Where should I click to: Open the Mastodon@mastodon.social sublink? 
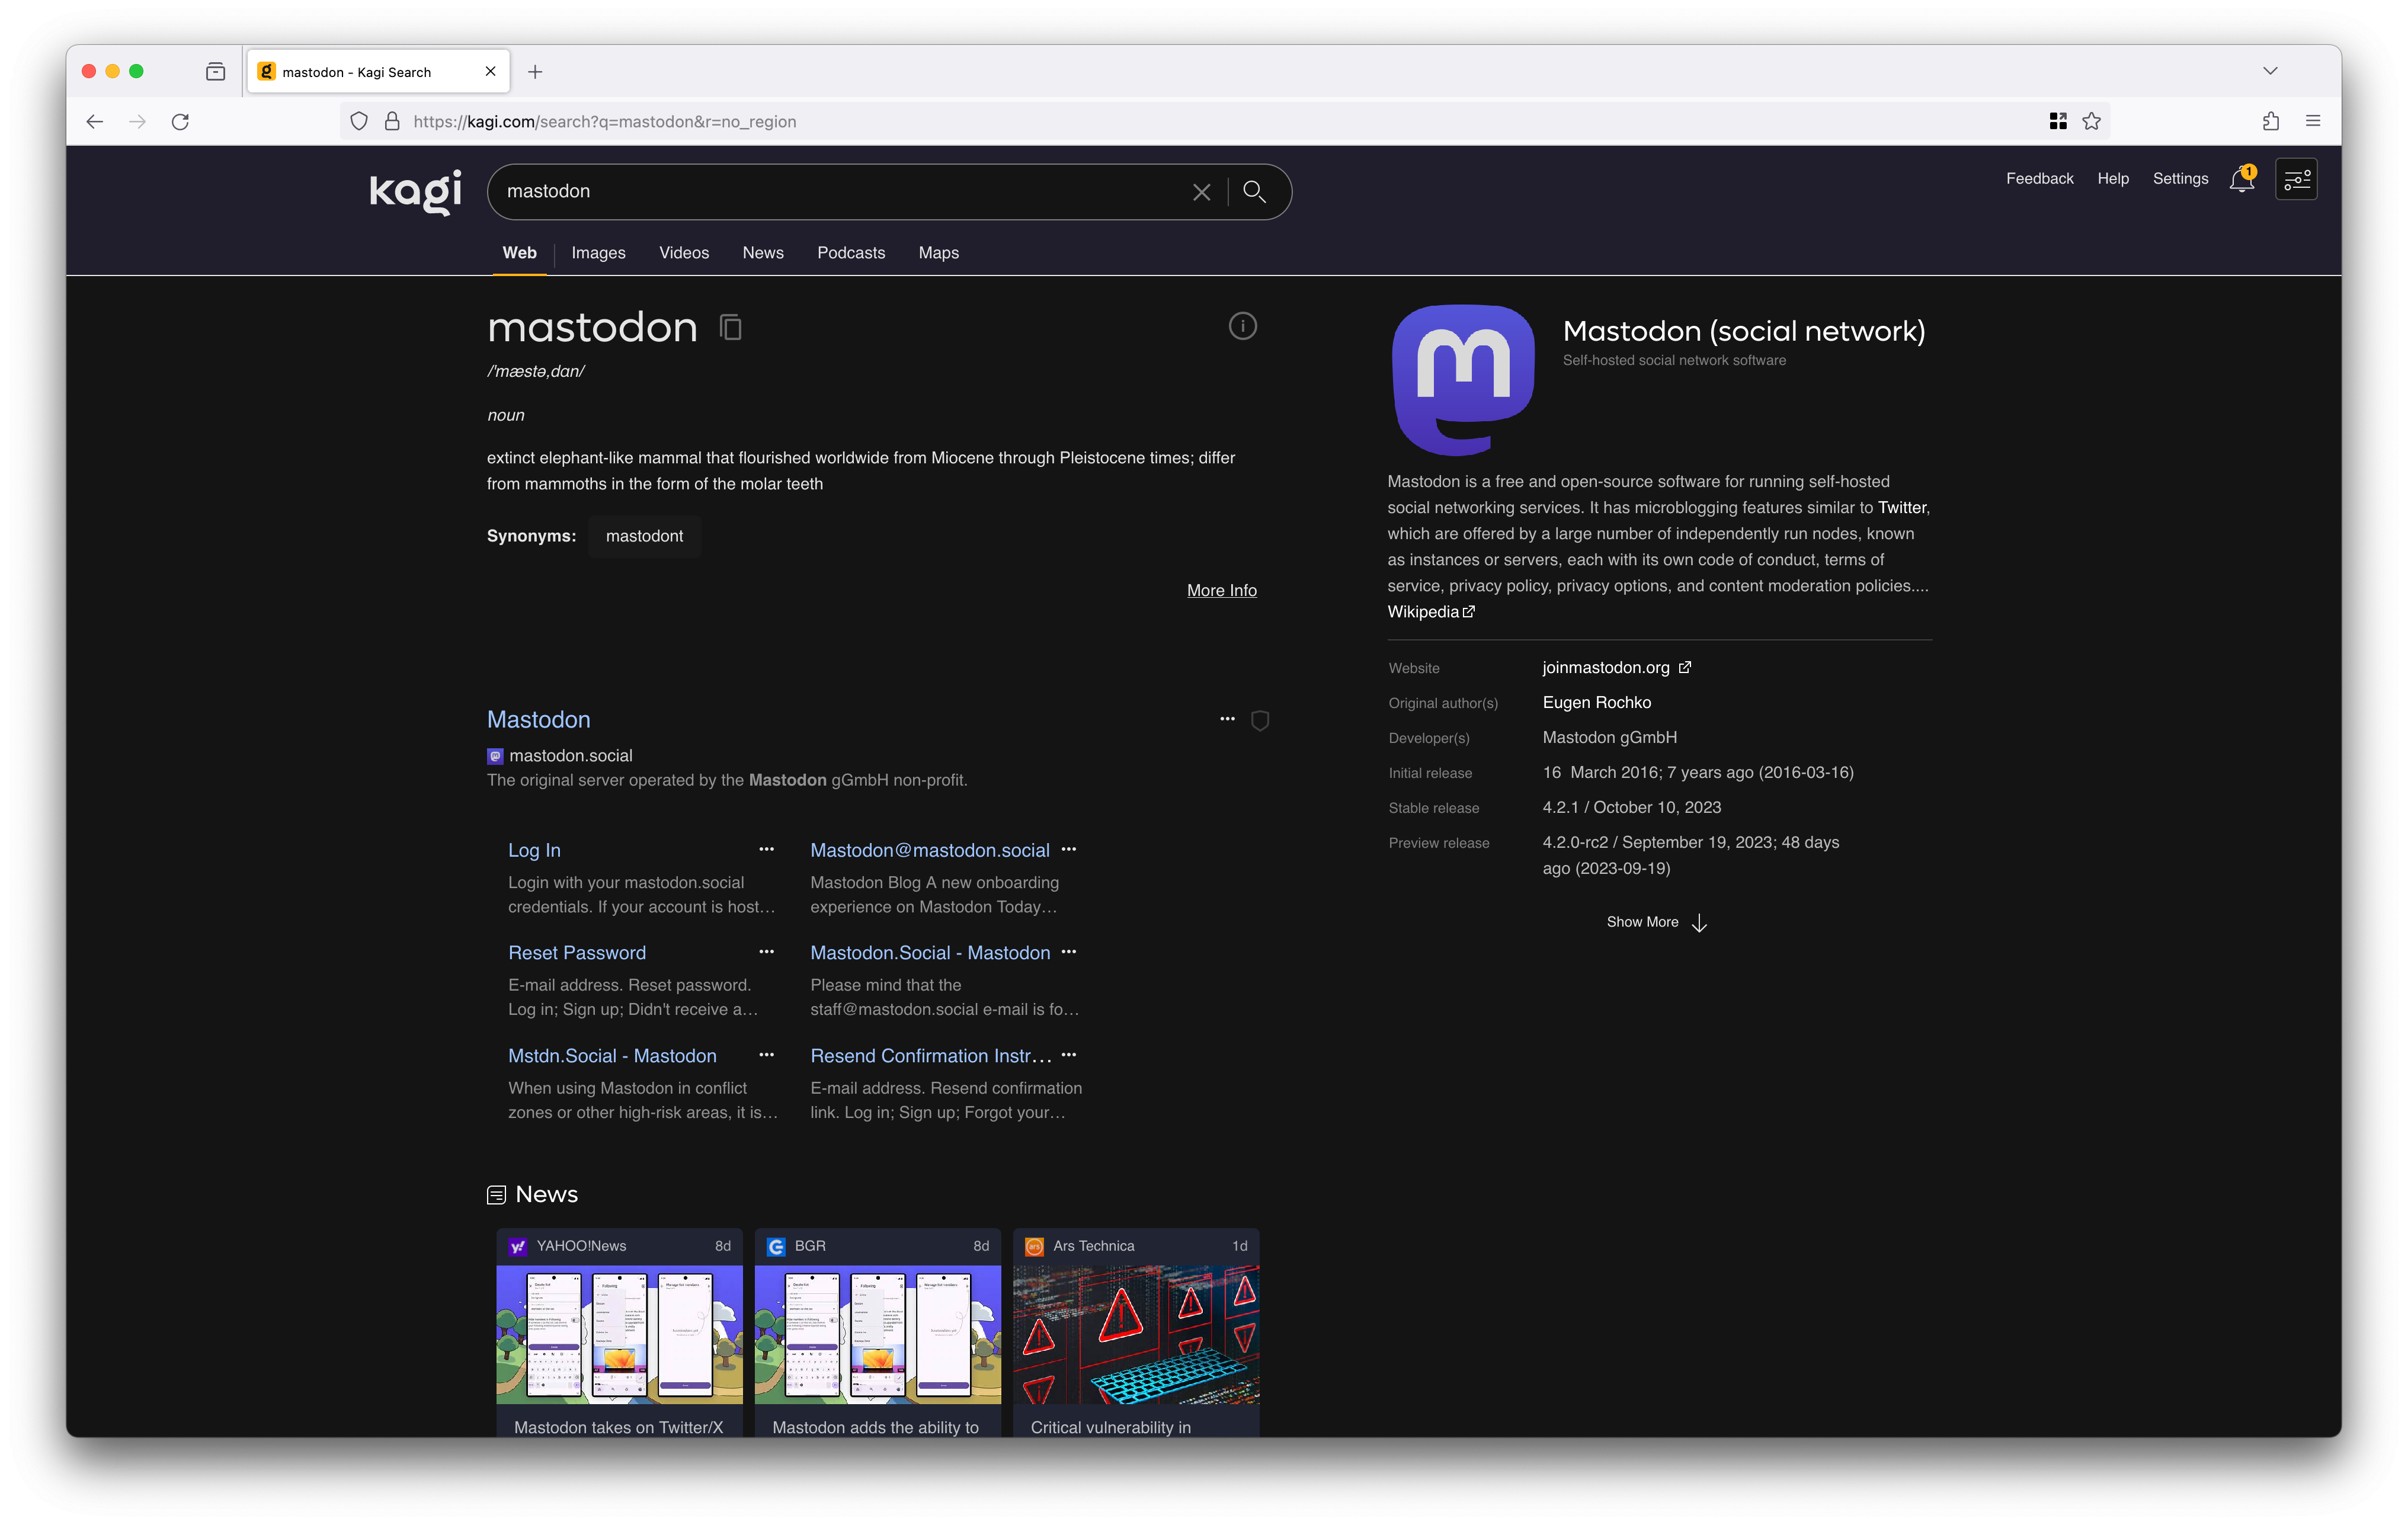930,850
